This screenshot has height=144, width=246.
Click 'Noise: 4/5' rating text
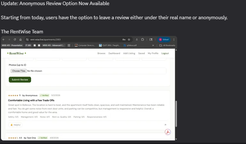coord(45,117)
